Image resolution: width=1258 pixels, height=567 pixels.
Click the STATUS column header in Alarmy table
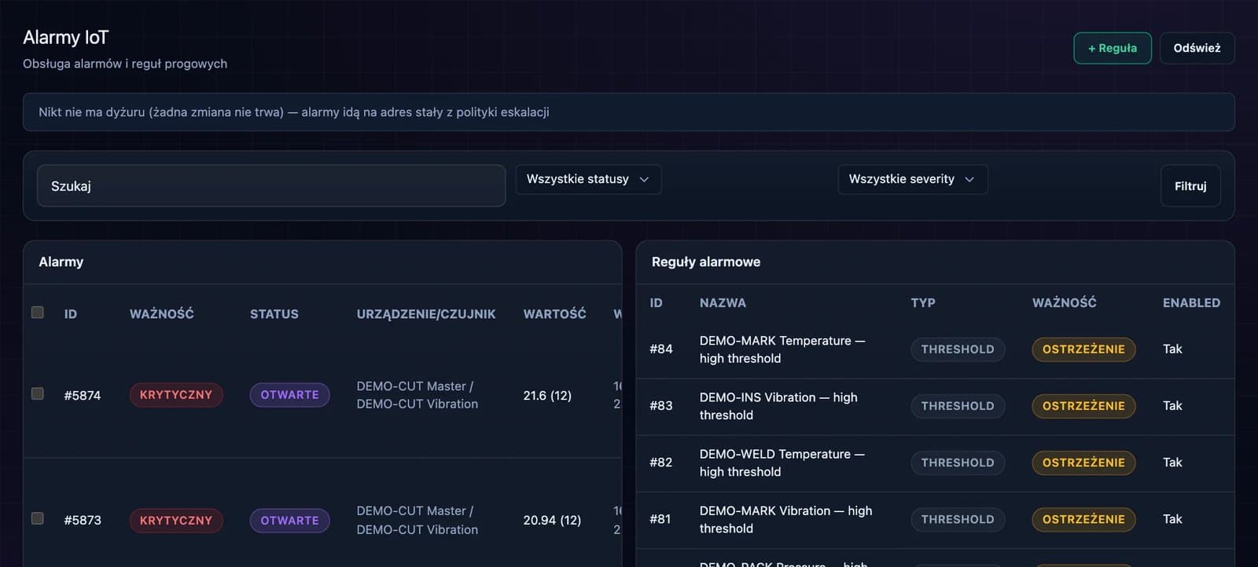point(274,313)
